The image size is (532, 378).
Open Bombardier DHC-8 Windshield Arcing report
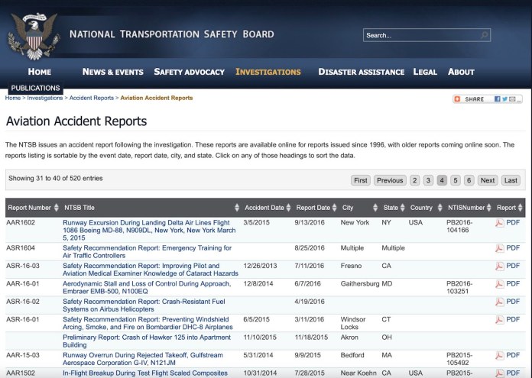point(148,324)
